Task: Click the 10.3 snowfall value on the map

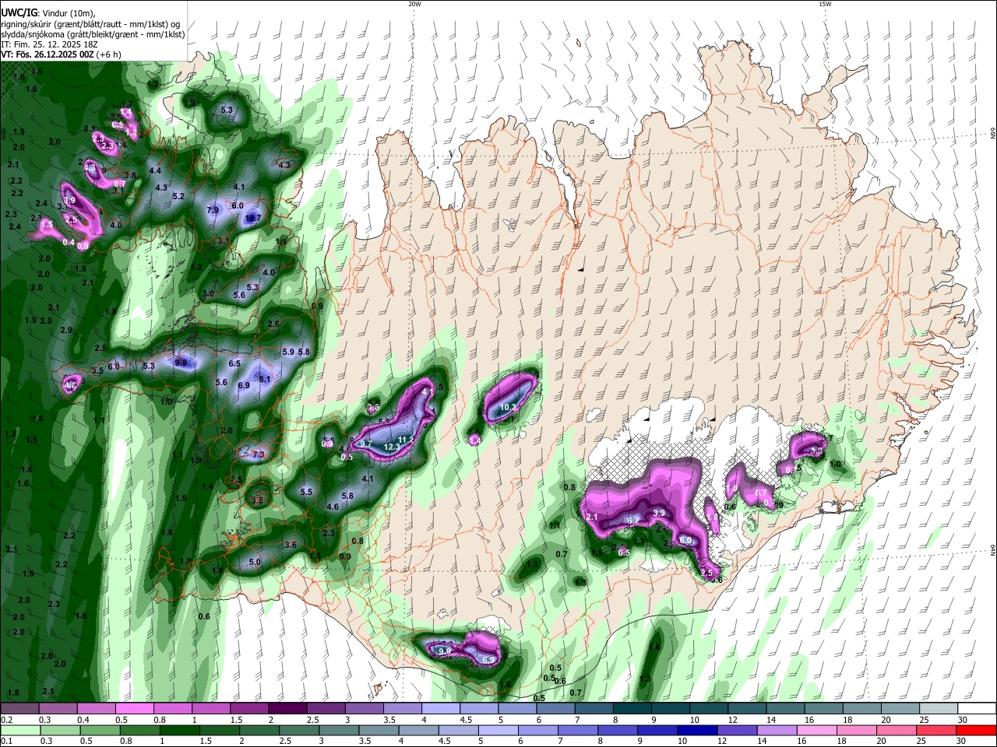Action: (508, 407)
